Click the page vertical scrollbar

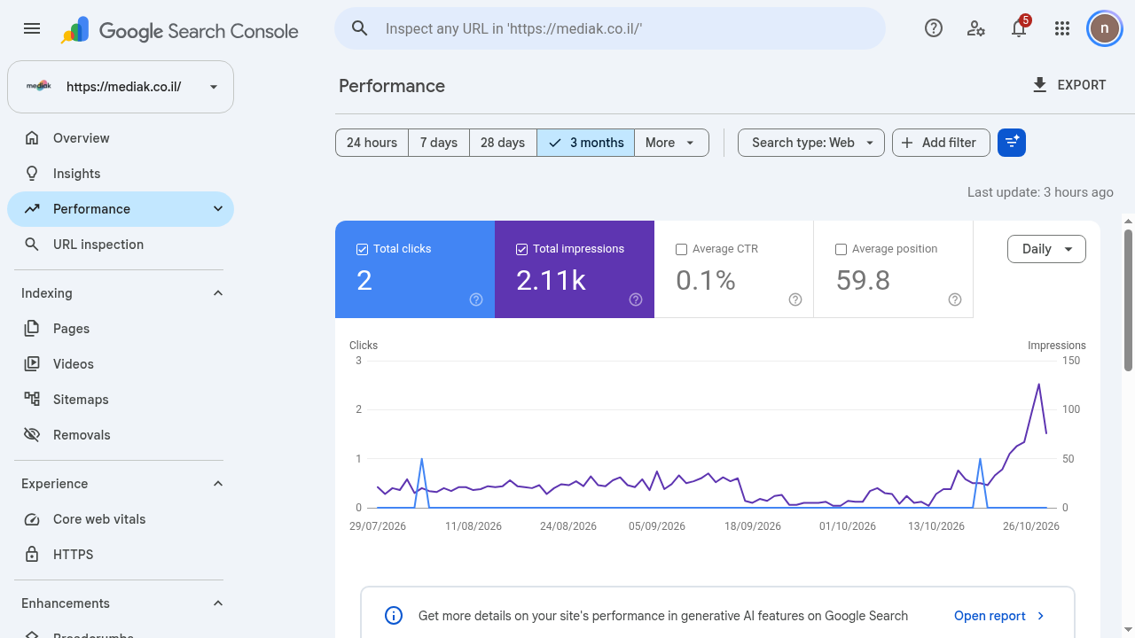click(1129, 300)
